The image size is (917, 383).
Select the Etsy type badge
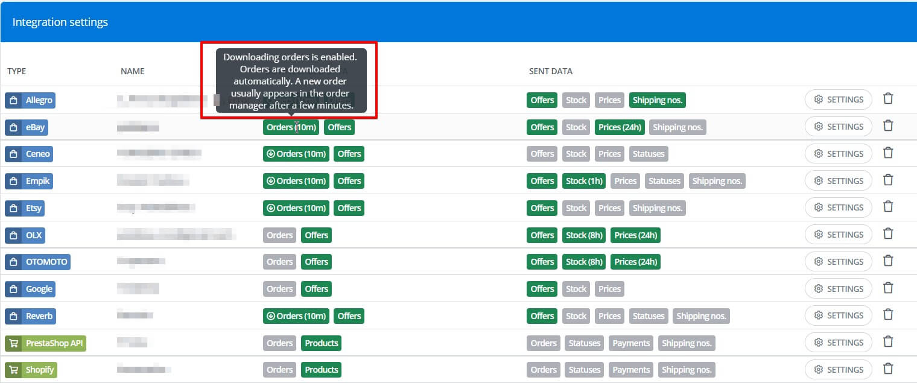pos(25,208)
